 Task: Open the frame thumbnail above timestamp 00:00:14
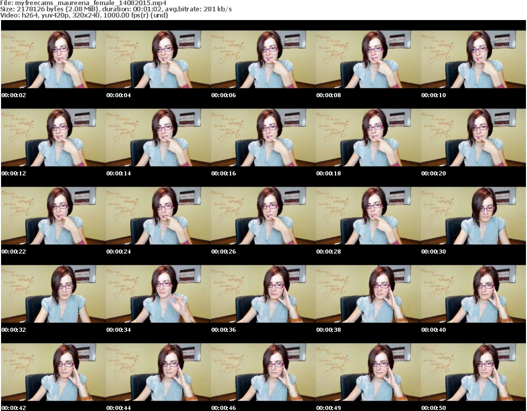159,138
